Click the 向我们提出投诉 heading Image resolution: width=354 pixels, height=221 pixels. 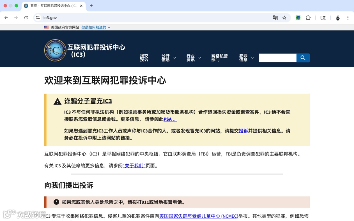click(69, 185)
